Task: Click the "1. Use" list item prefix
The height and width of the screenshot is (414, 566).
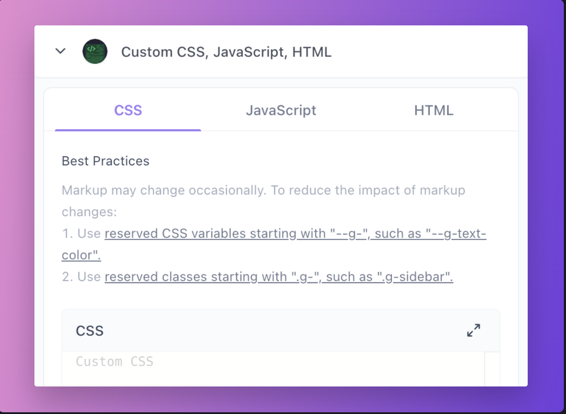Action: point(81,234)
